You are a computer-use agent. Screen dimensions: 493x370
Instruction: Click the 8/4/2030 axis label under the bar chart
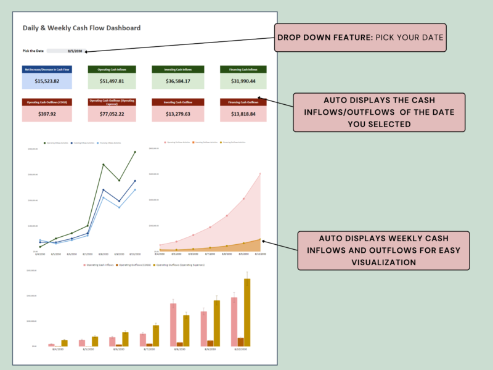click(58, 349)
